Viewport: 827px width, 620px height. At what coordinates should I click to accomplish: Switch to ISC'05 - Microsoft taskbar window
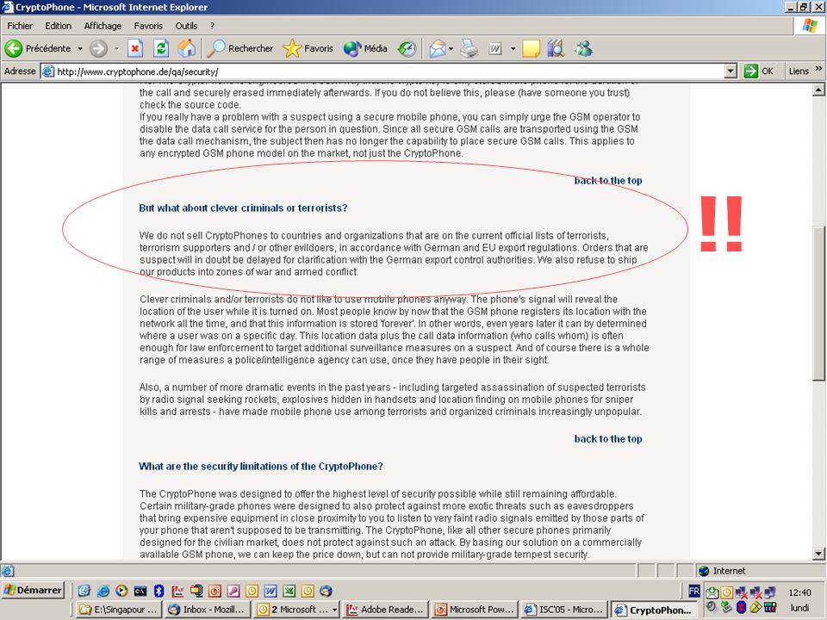point(563,610)
